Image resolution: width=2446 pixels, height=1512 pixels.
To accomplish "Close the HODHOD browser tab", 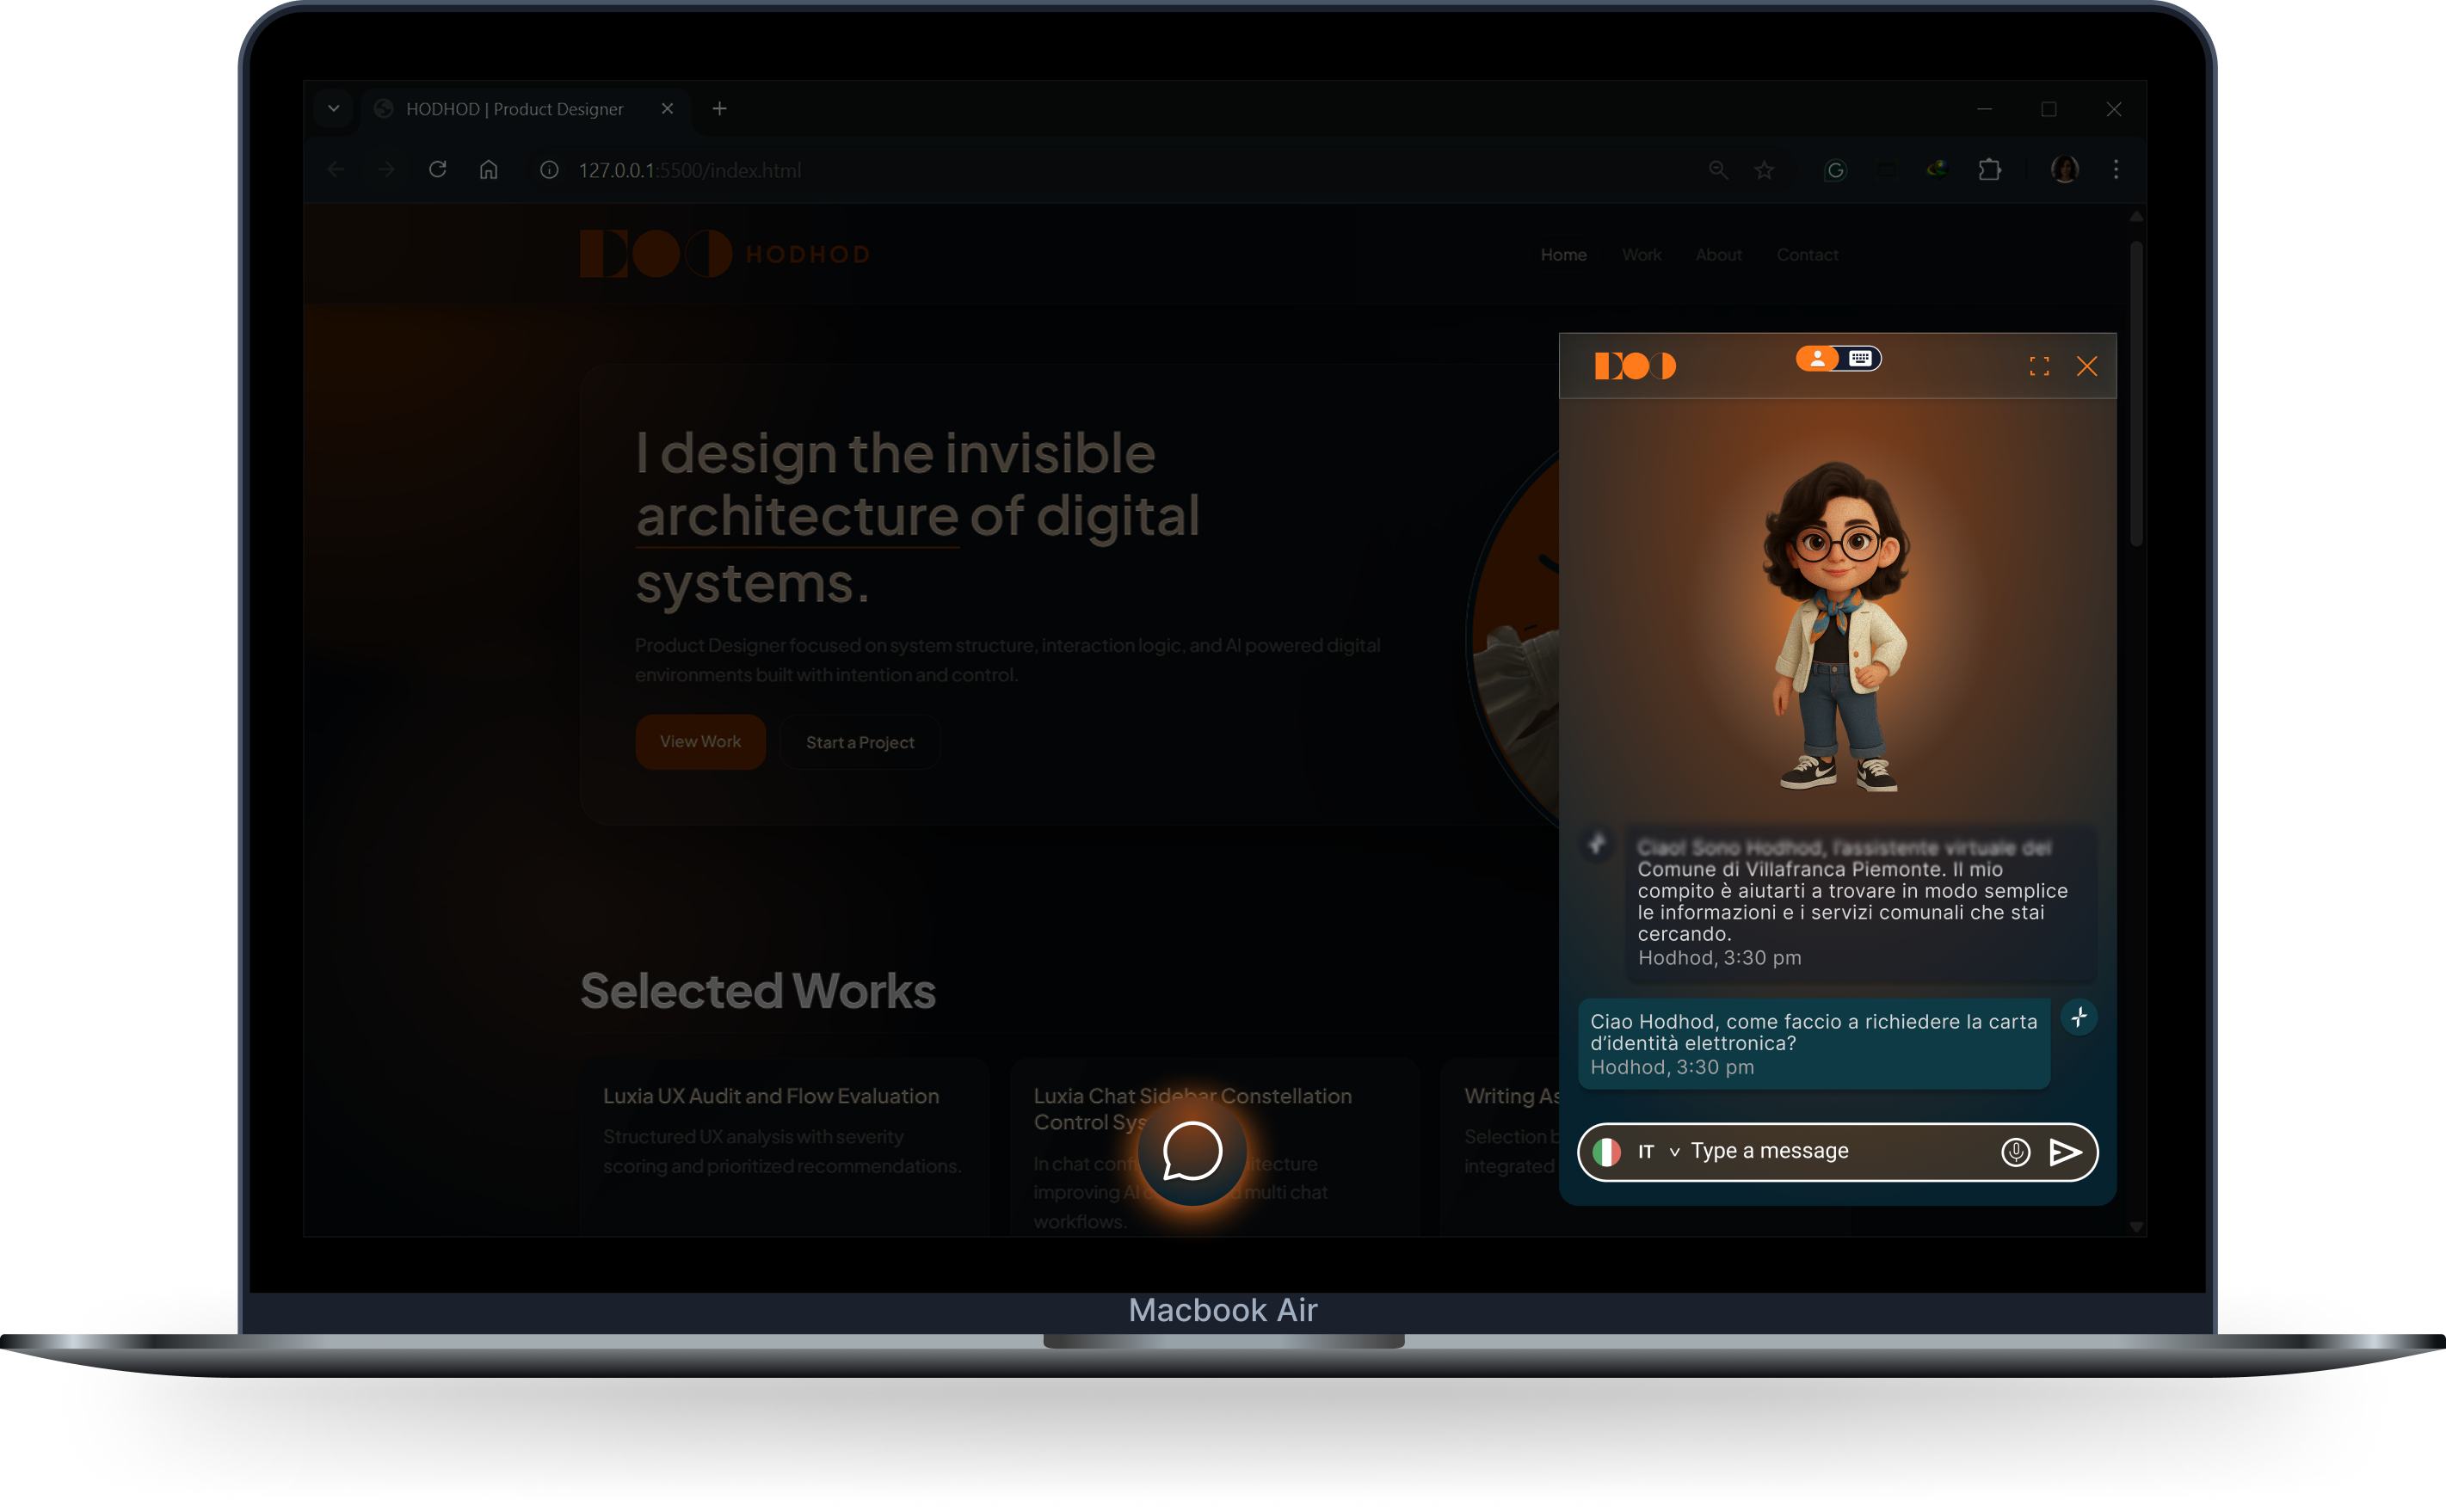I will pyautogui.click(x=668, y=109).
